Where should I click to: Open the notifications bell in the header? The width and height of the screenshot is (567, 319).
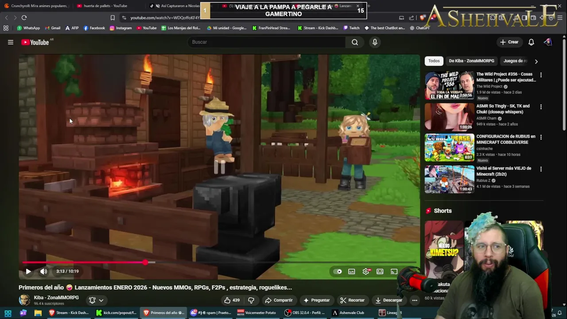(531, 42)
